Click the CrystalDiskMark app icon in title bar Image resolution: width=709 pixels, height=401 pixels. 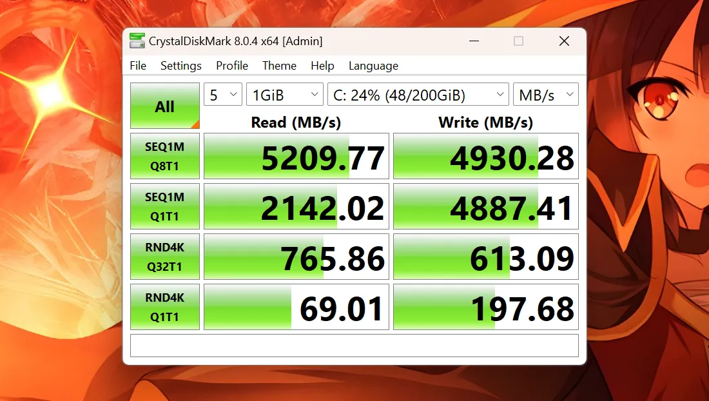tap(137, 41)
